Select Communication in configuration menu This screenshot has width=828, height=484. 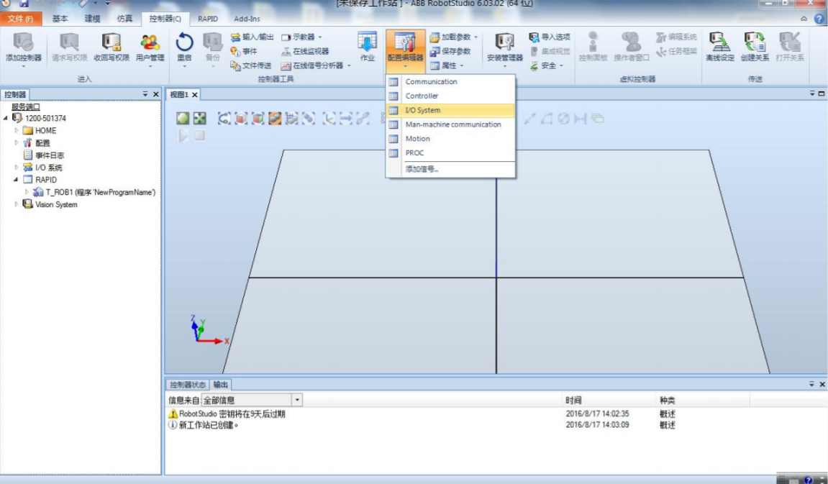click(x=450, y=81)
